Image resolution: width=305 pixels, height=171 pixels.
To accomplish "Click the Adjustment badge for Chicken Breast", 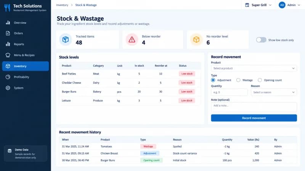I will tap(150, 154).
